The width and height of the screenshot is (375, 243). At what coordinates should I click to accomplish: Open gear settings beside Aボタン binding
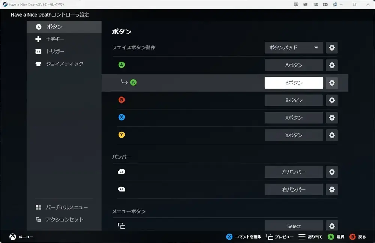tap(332, 65)
